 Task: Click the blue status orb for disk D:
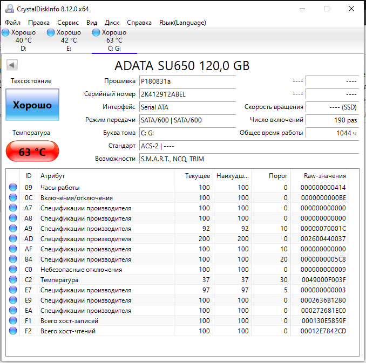tap(5, 32)
